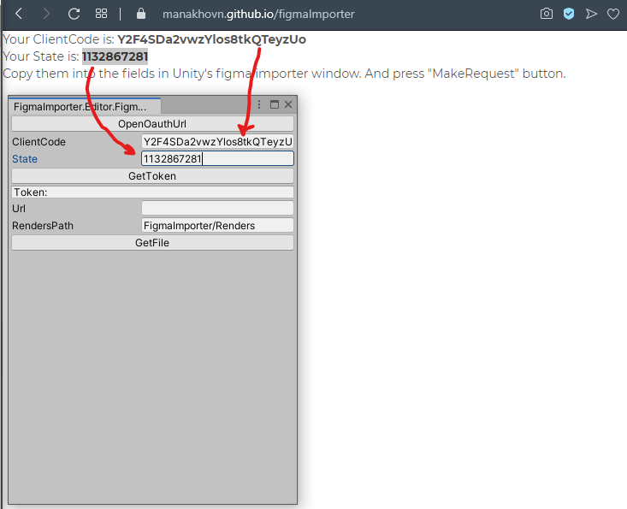Maximize the FigmaImporter window
This screenshot has height=509, width=627.
click(275, 104)
